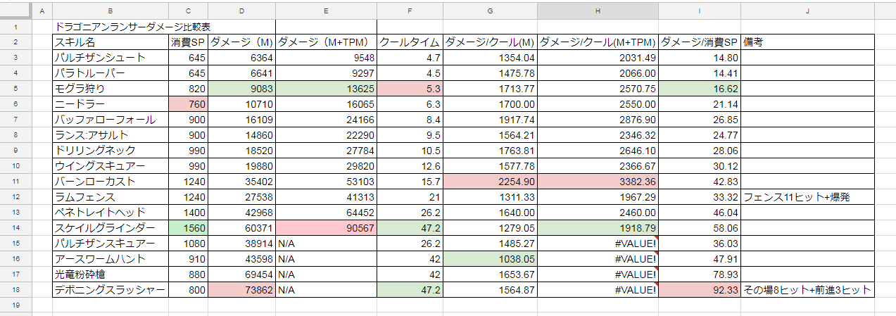Viewport: 896px width, 316px height.
Task: Click the green SP cell 1560
Action: (x=189, y=228)
